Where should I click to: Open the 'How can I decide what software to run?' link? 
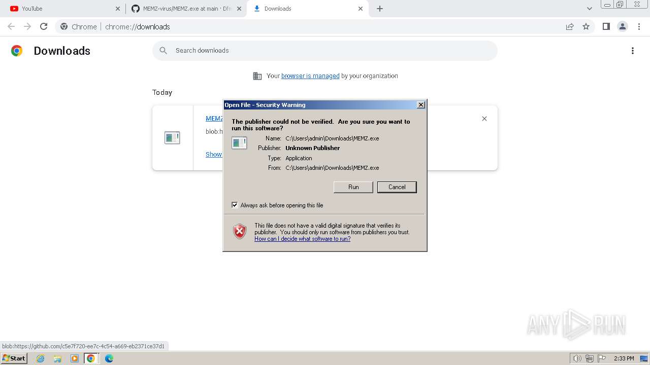(302, 239)
